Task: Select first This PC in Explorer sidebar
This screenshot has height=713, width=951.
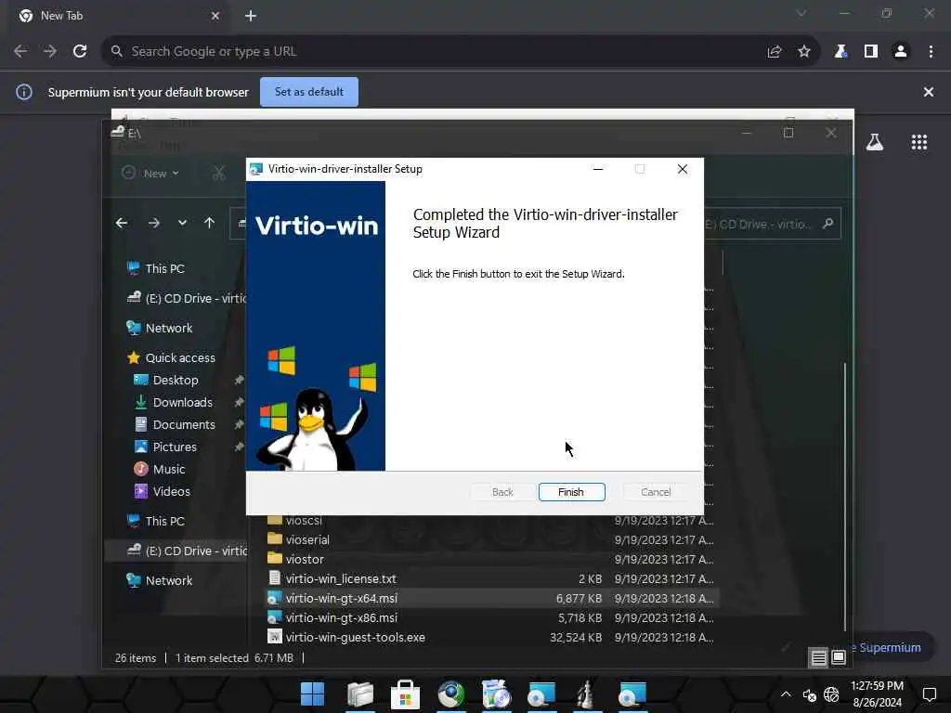Action: coord(156,268)
